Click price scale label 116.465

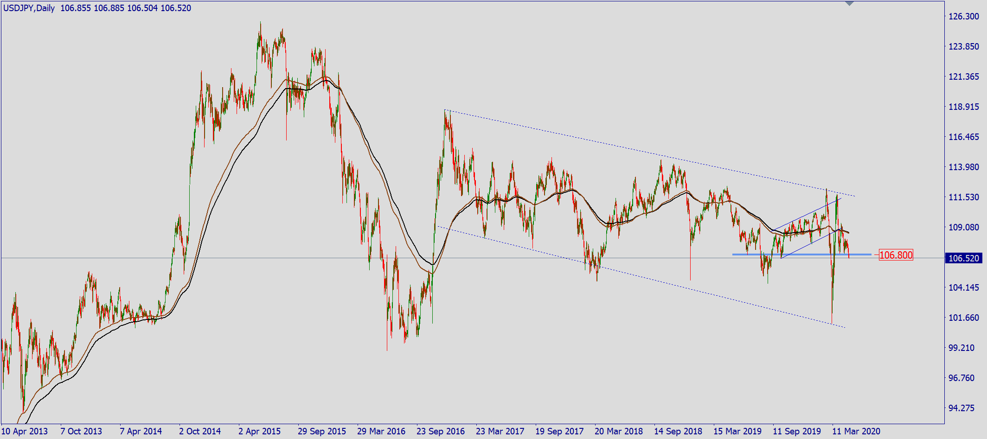point(964,137)
